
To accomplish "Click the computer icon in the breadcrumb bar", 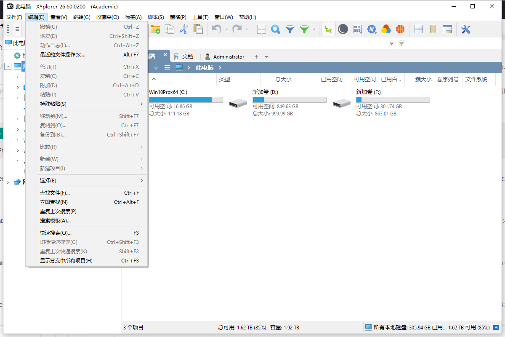I will (x=179, y=67).
